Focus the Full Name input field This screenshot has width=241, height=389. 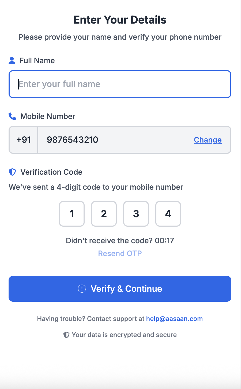click(x=120, y=84)
